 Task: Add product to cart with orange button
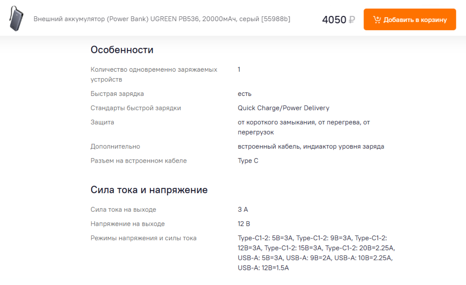[x=410, y=19]
